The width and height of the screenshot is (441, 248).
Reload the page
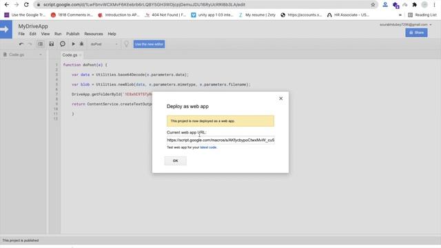point(26,5)
